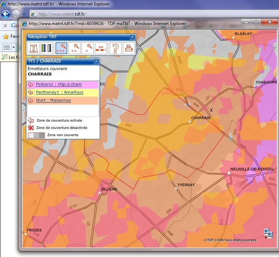The width and height of the screenshot is (279, 257).
Task: Open the Niort : Maisonnay link
Action: click(53, 100)
